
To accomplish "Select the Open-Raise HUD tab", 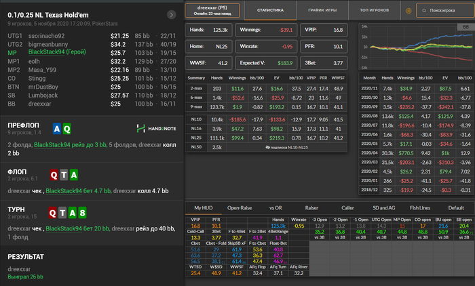I will tap(241, 207).
